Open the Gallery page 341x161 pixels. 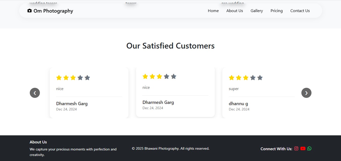[x=257, y=11]
